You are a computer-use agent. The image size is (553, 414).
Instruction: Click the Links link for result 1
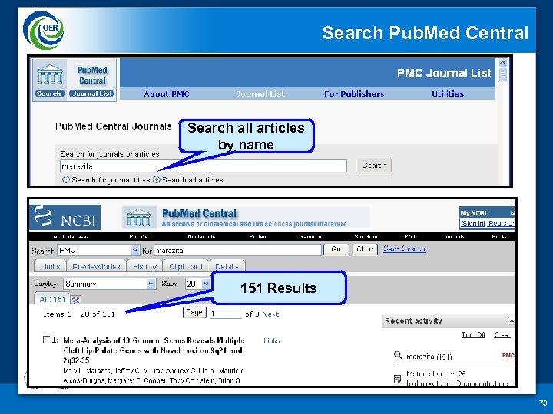click(272, 340)
